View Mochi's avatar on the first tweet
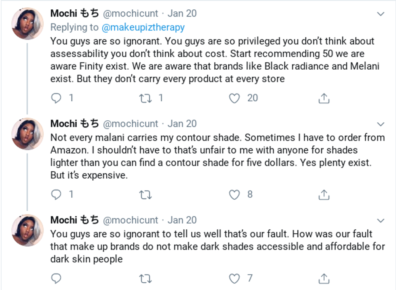 [x=27, y=23]
